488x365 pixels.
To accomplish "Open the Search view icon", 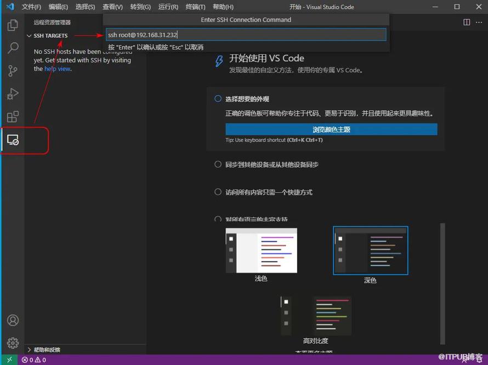I will [12, 48].
